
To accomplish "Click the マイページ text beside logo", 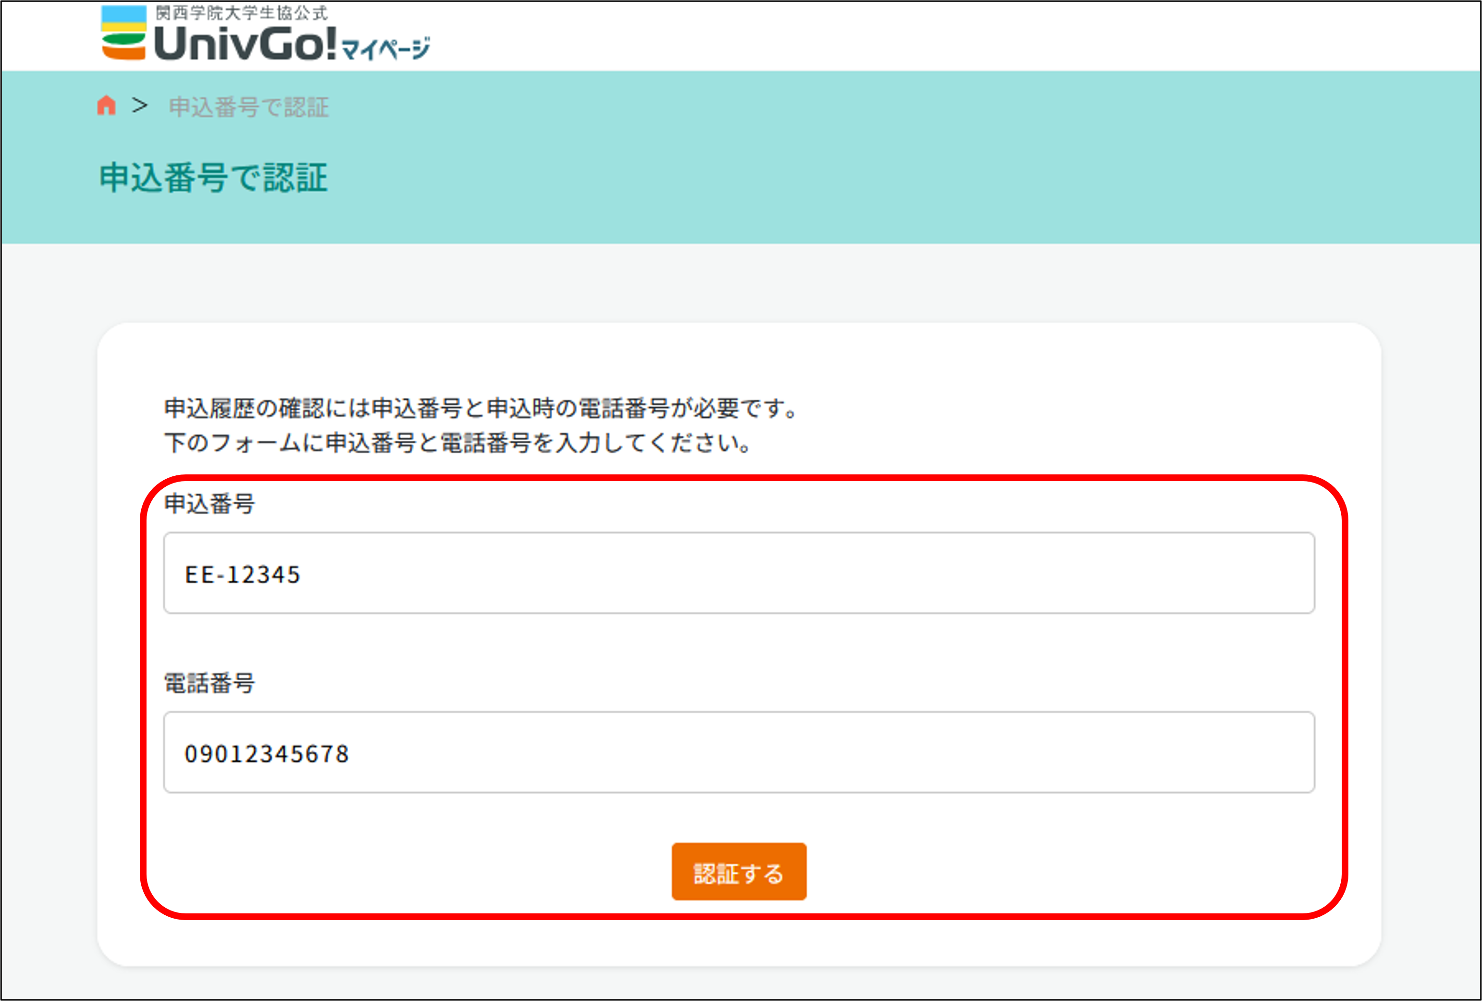I will pyautogui.click(x=386, y=48).
